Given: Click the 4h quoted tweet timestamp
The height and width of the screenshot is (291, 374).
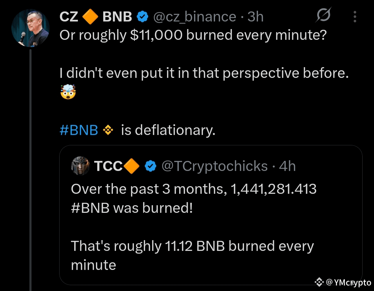Looking at the screenshot, I should [x=287, y=166].
